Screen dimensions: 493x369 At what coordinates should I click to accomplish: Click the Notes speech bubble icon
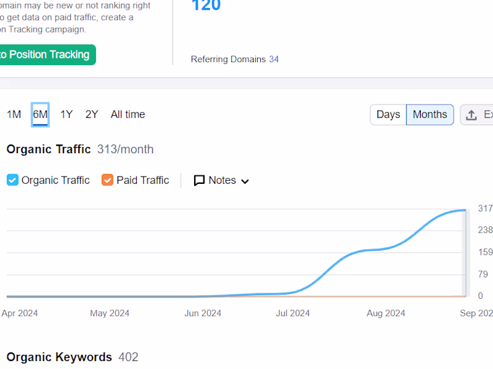pyautogui.click(x=199, y=180)
